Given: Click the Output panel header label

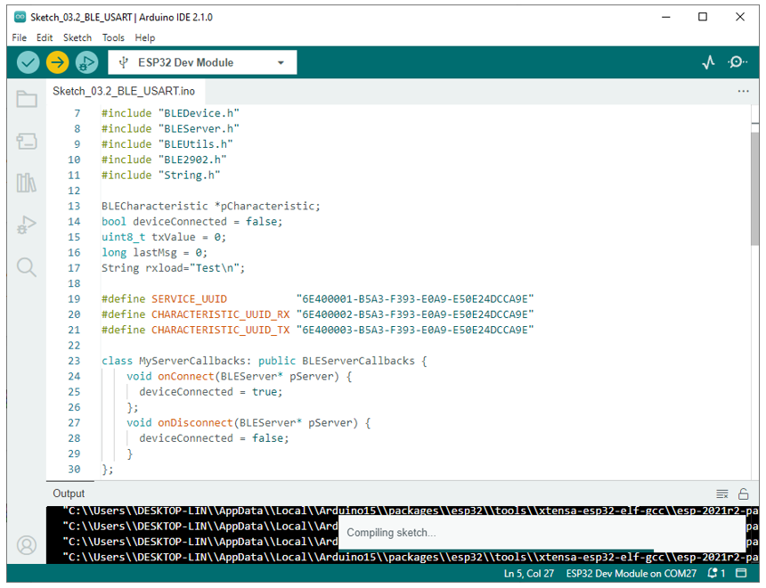Looking at the screenshot, I should 69,494.
